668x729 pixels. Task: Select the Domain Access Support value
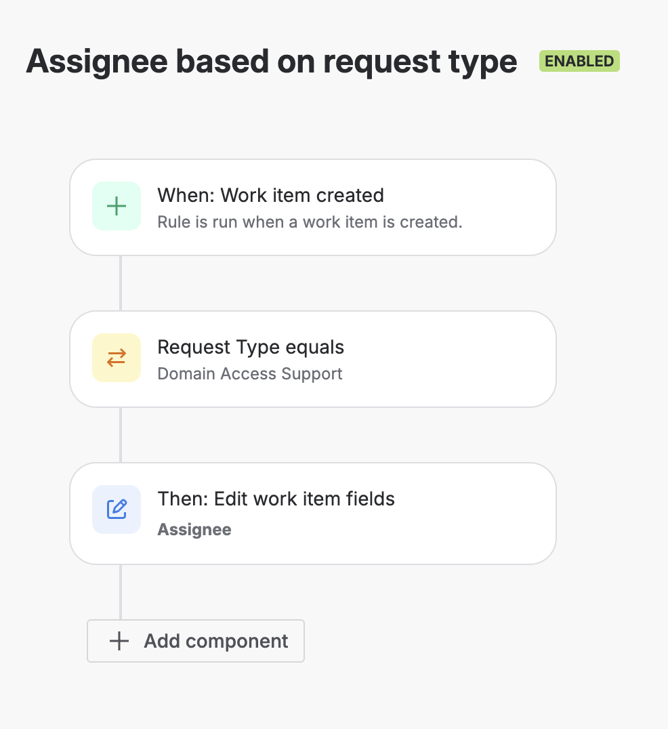(249, 374)
